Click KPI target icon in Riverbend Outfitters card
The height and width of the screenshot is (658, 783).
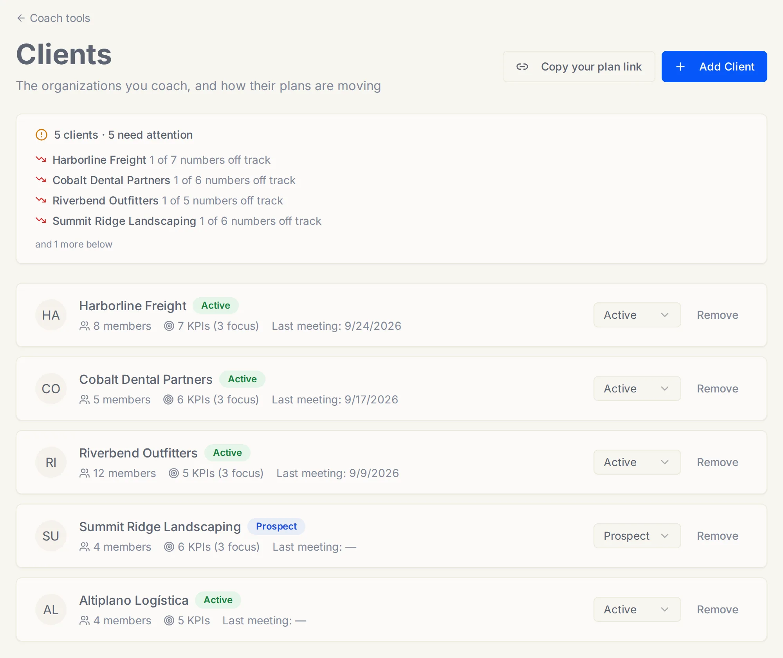173,473
